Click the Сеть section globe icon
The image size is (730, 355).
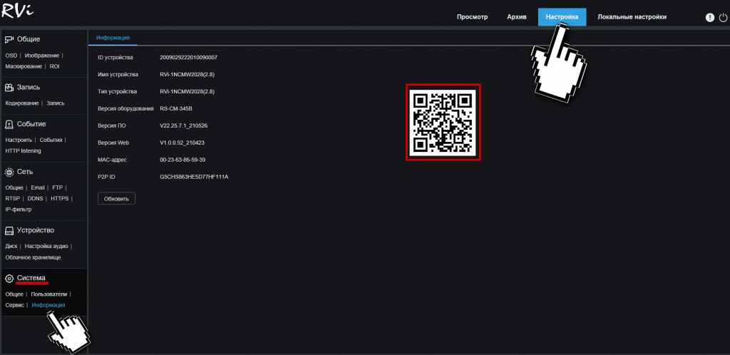(9, 172)
